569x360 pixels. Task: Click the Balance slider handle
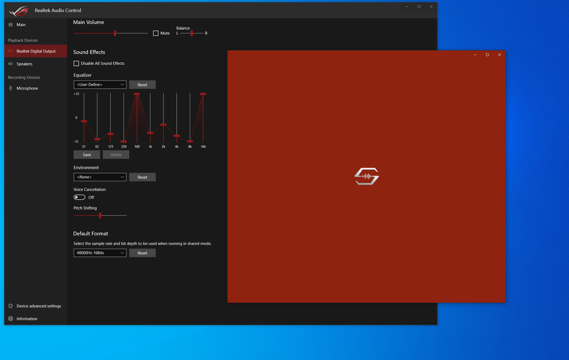(191, 34)
